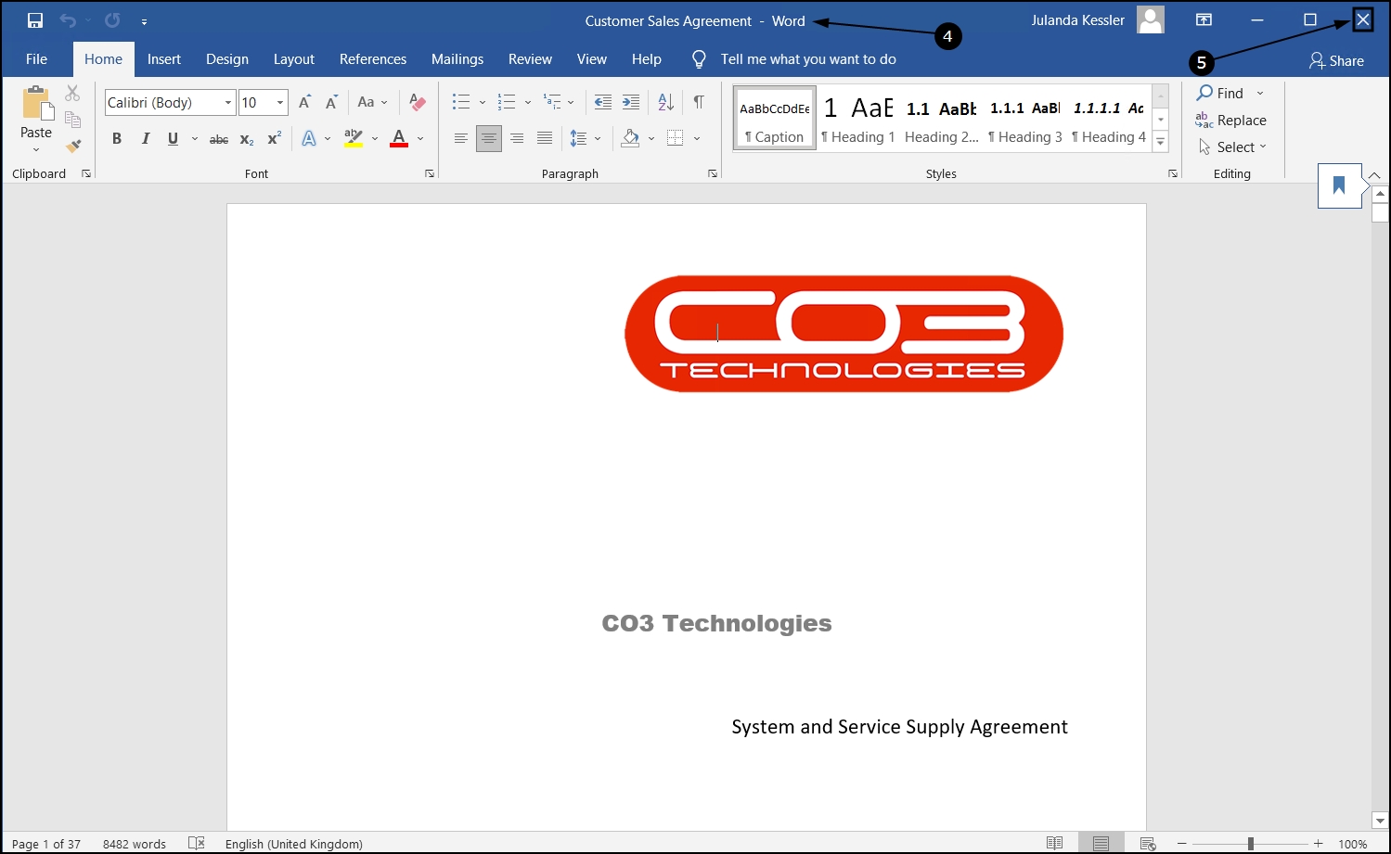The width and height of the screenshot is (1391, 854).
Task: Click the Copy icon in Clipboard group
Action: click(72, 120)
